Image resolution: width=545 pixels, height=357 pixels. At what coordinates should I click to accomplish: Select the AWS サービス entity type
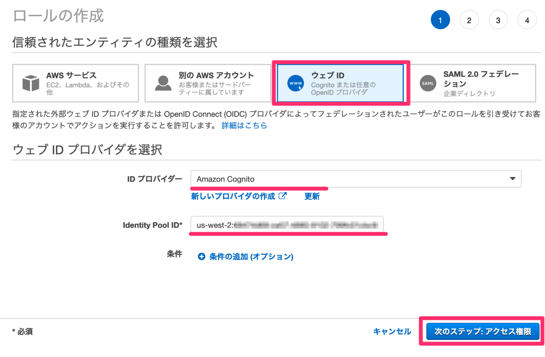pyautogui.click(x=75, y=83)
